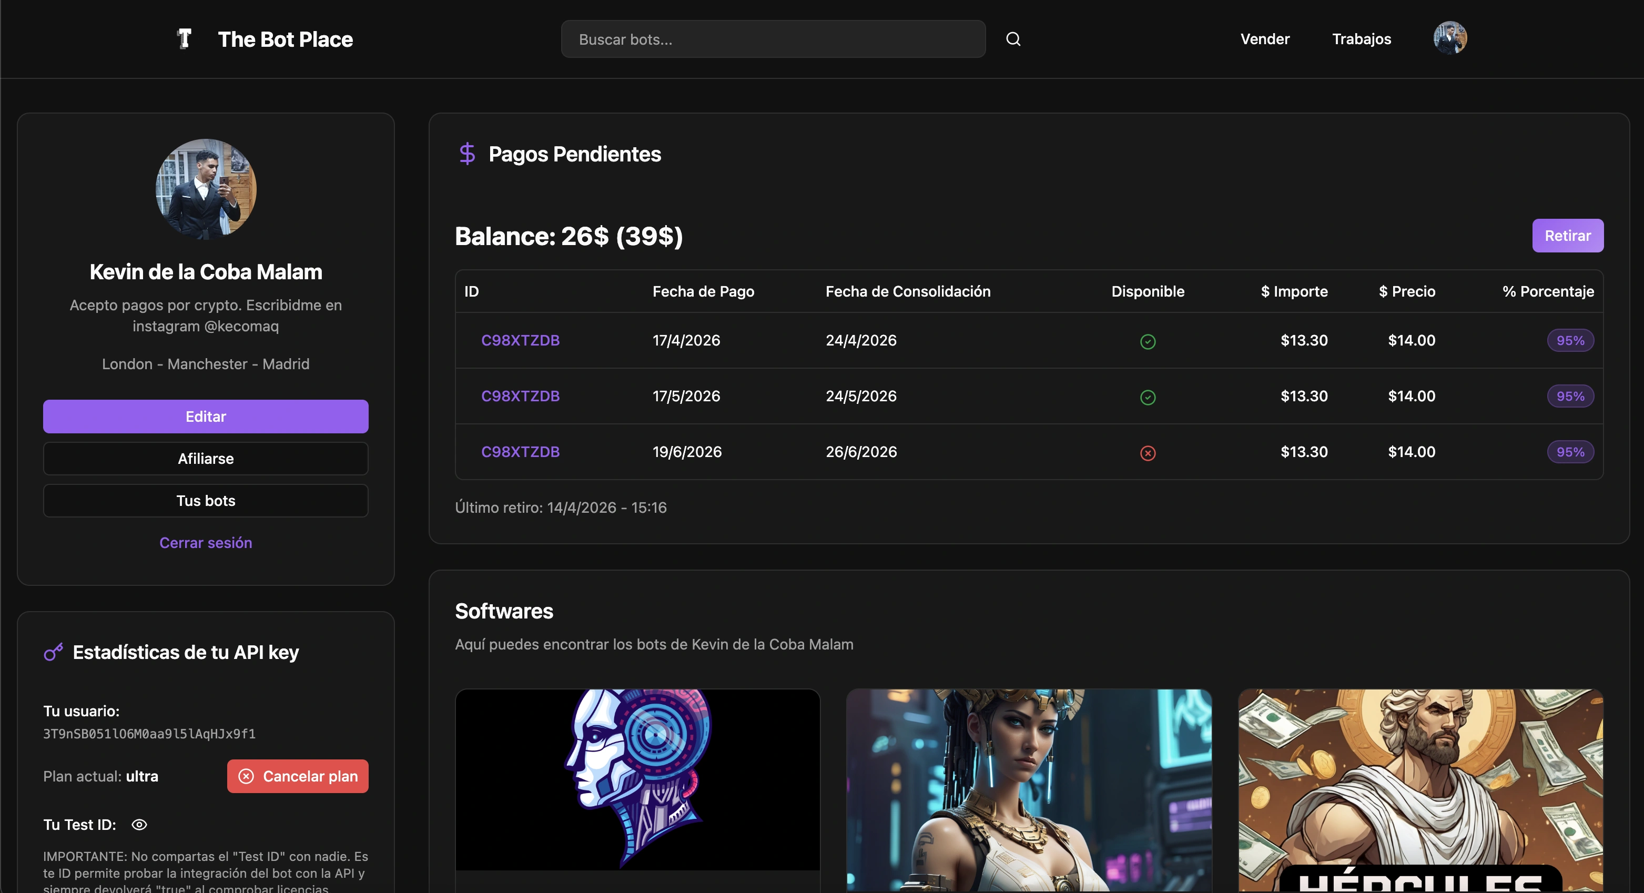Click the $ Precio column header
The height and width of the screenshot is (893, 1644).
(1407, 291)
